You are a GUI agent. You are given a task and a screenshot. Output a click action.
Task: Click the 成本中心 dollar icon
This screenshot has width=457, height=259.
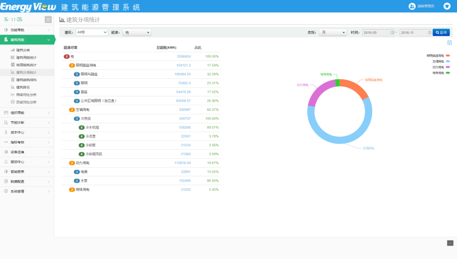click(x=6, y=132)
